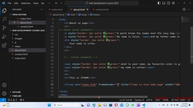The width and height of the screenshot is (193, 108).
Task: Click the ports forwarded status entry
Action: point(22,100)
